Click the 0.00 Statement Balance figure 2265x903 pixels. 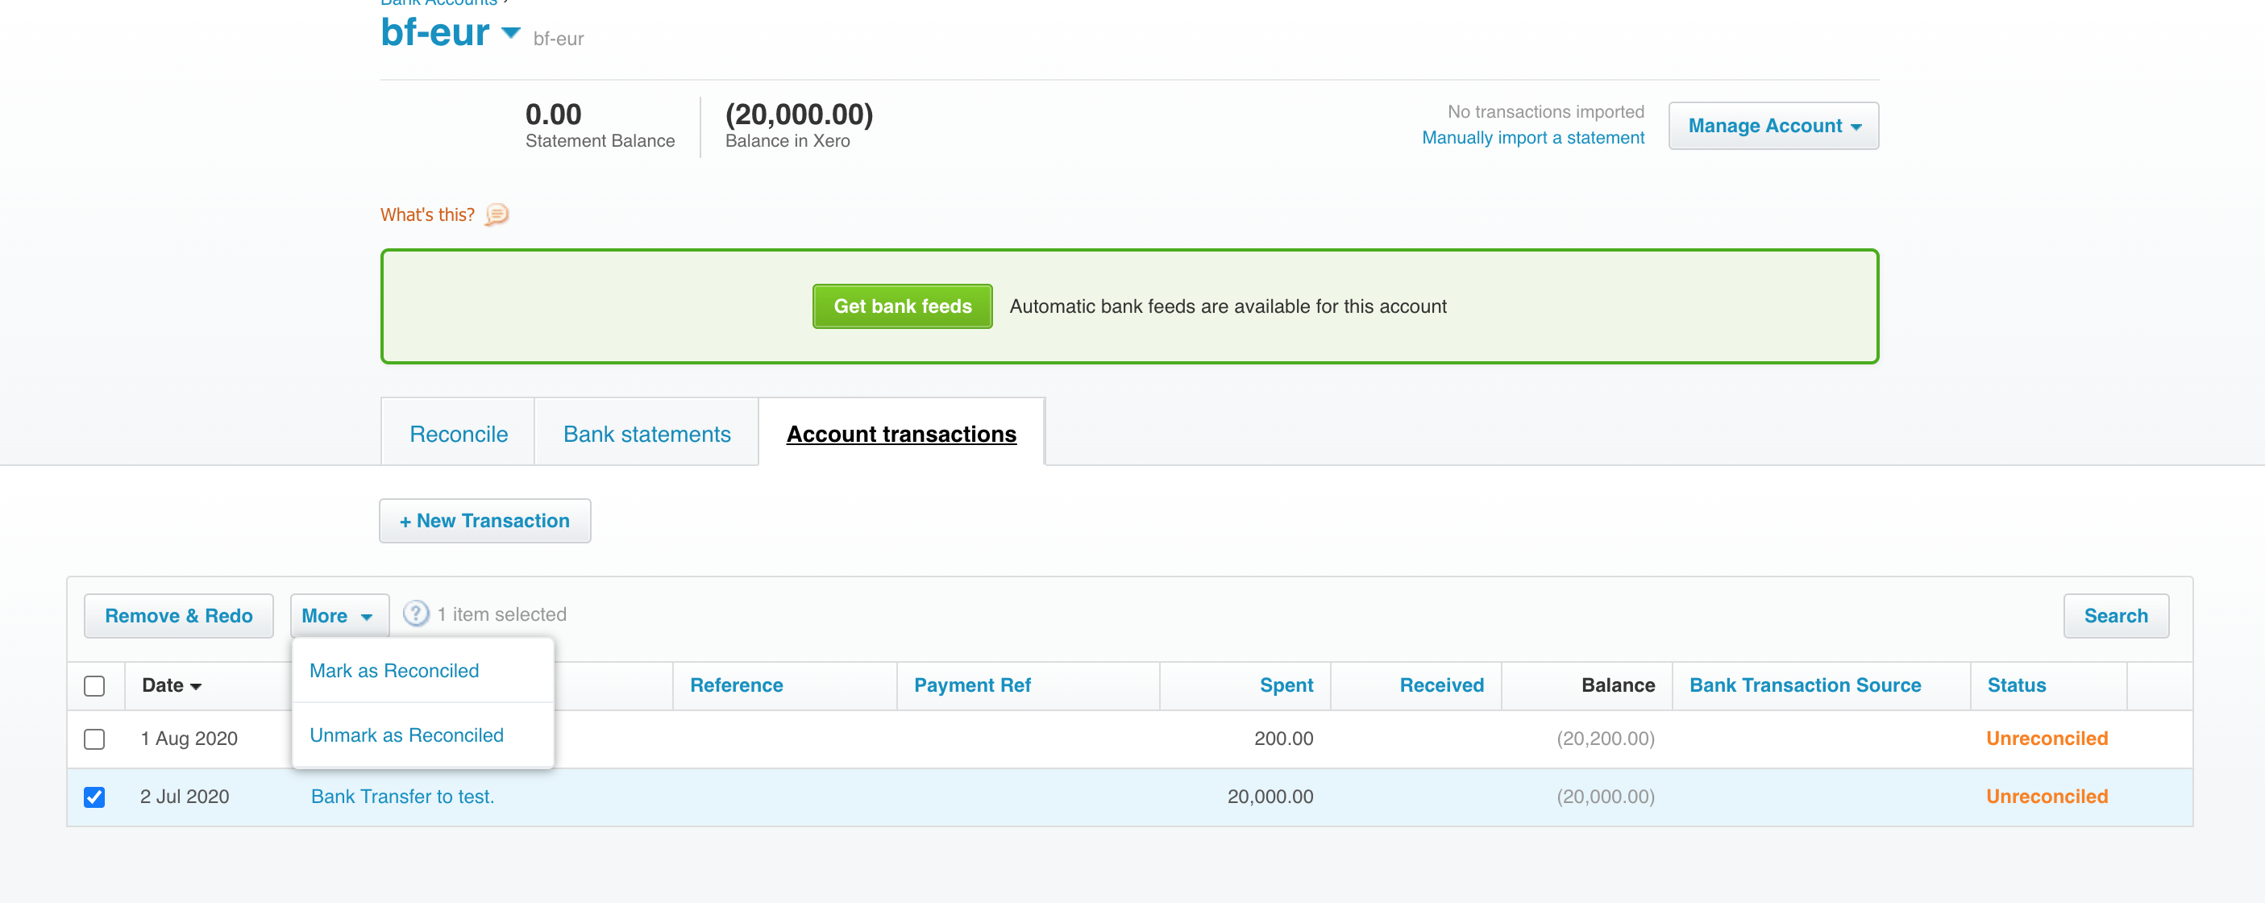point(553,114)
